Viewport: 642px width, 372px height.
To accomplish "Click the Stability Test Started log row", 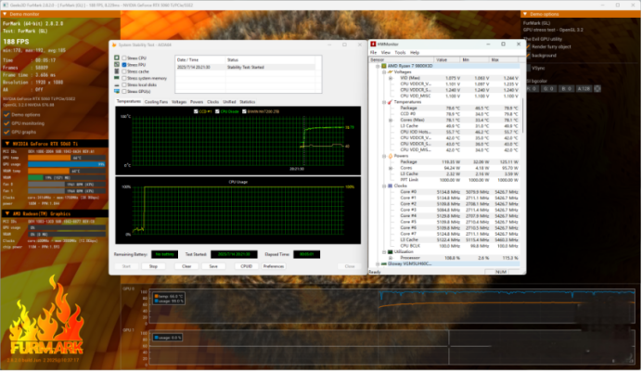I will pos(246,67).
